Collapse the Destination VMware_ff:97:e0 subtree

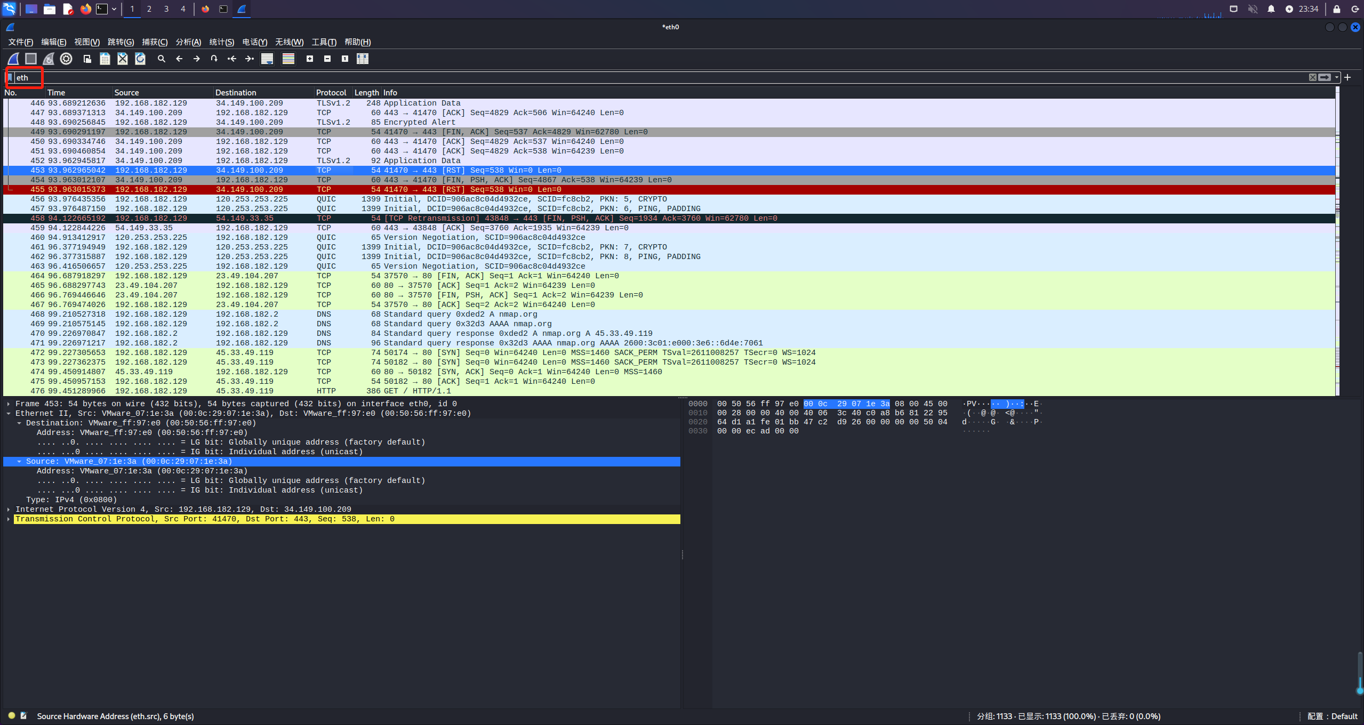click(x=19, y=423)
